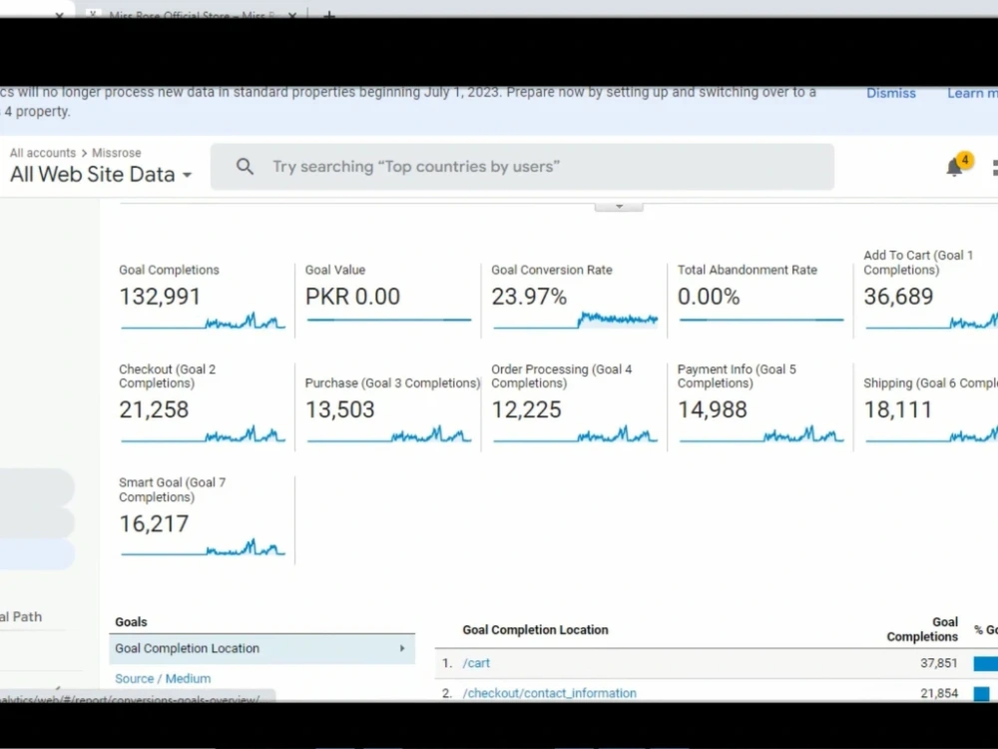Open /checkout/contact_information link
This screenshot has width=998, height=749.
point(549,693)
